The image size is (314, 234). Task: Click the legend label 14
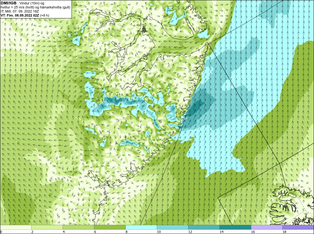221,232
